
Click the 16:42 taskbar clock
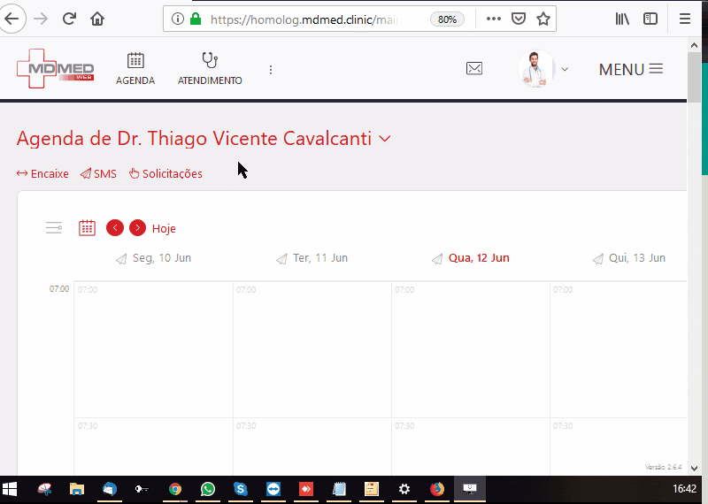coord(684,489)
